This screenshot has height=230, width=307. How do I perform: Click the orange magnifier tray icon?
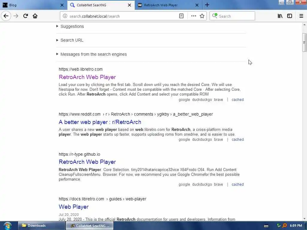click(285, 226)
